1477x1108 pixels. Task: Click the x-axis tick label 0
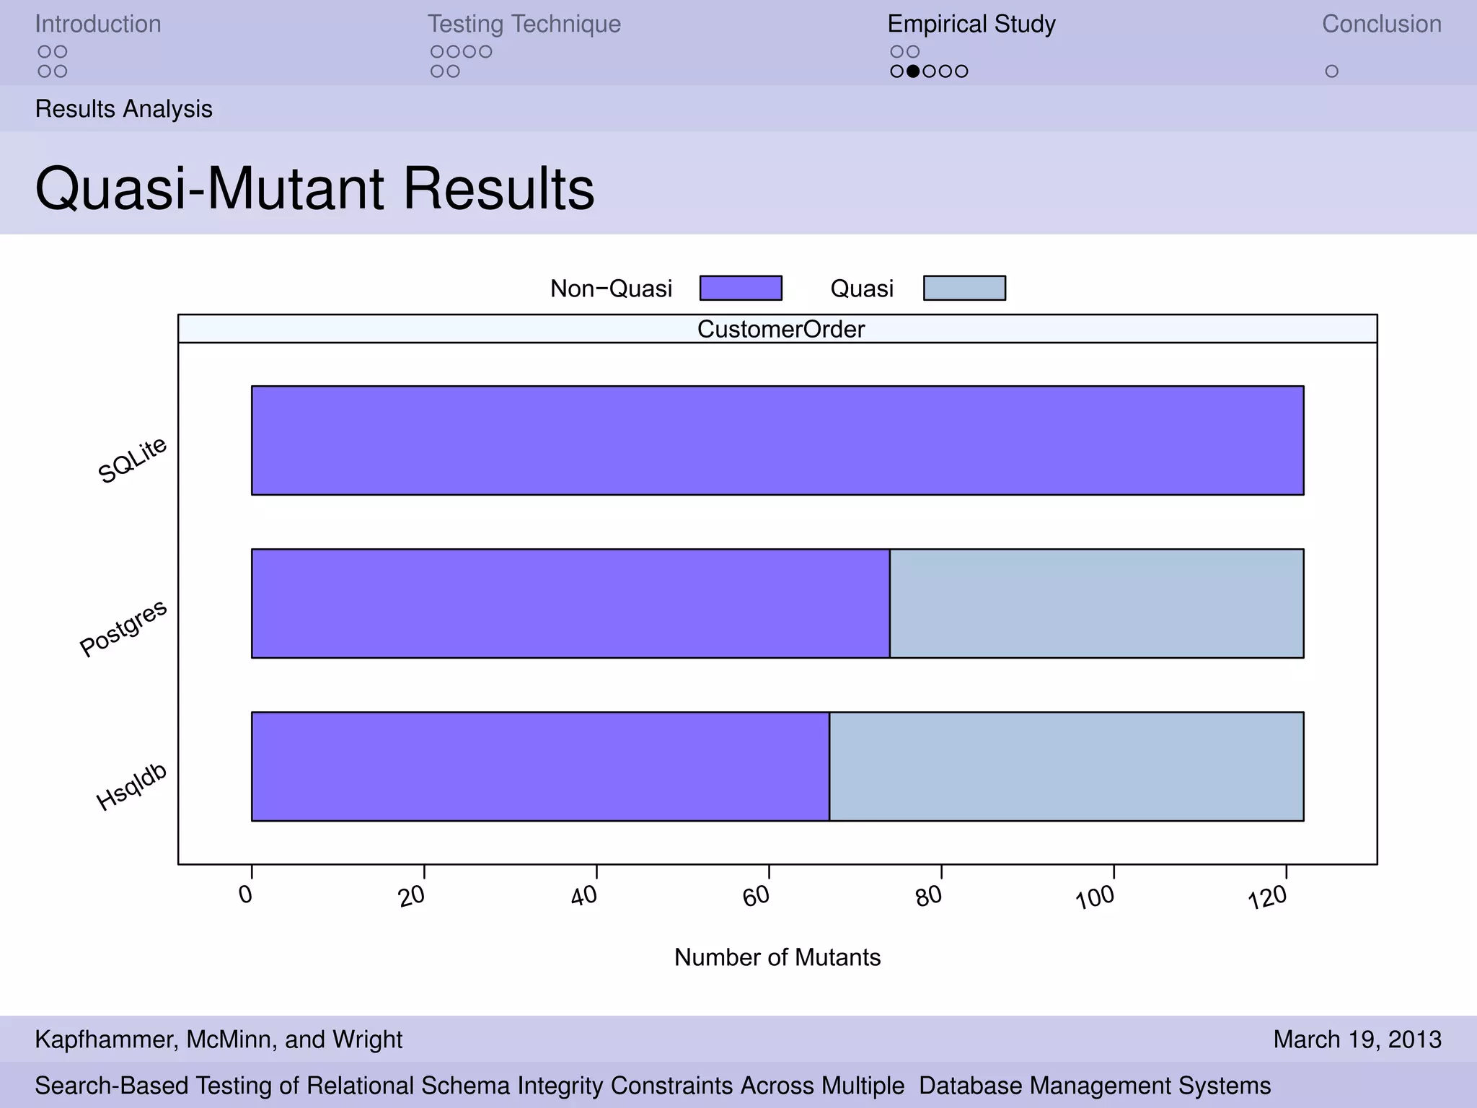[246, 894]
